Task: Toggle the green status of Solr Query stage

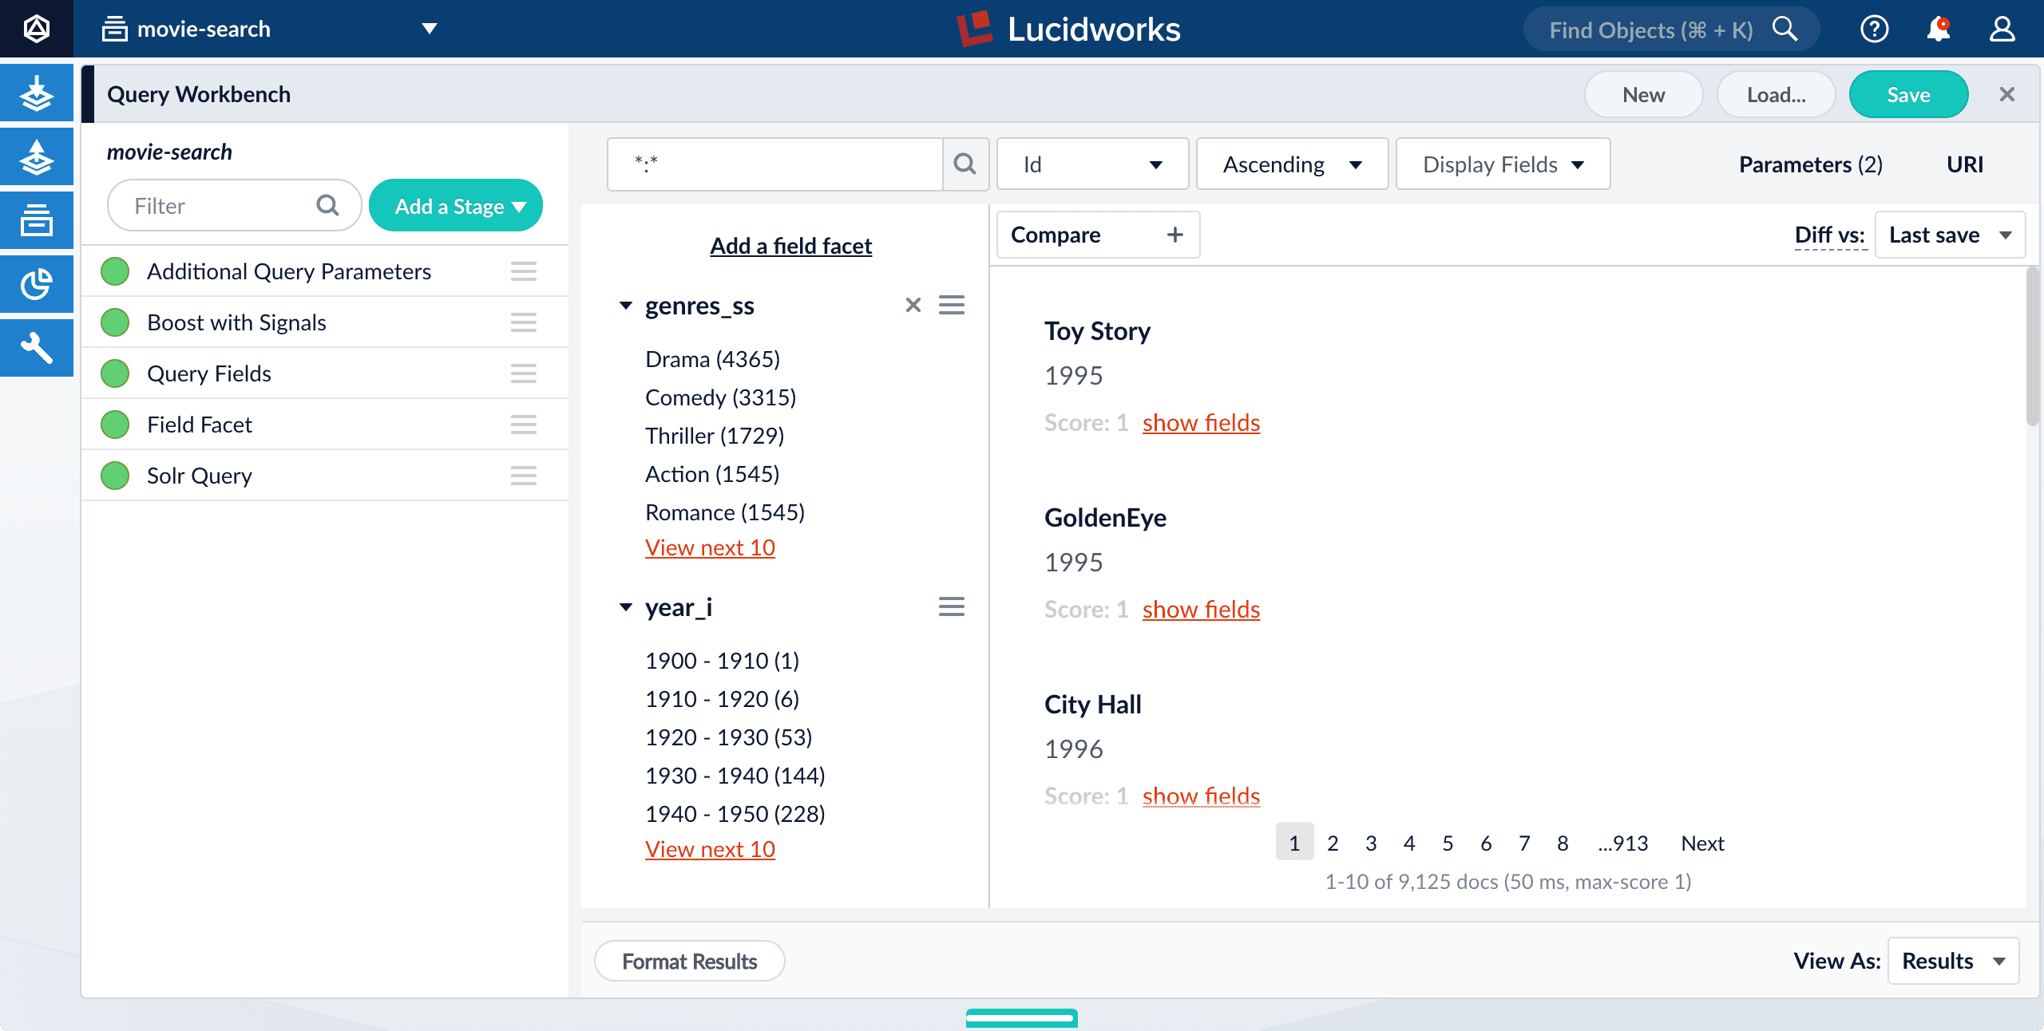Action: (114, 475)
